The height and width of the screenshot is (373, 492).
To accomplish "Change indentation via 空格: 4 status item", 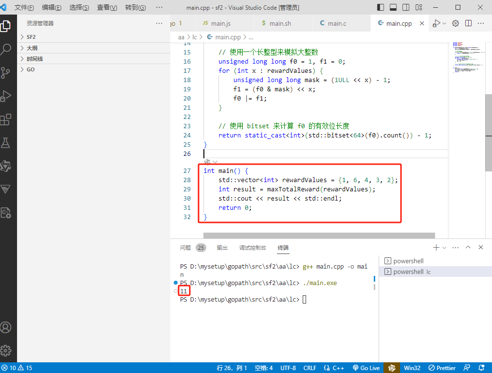I will click(264, 368).
